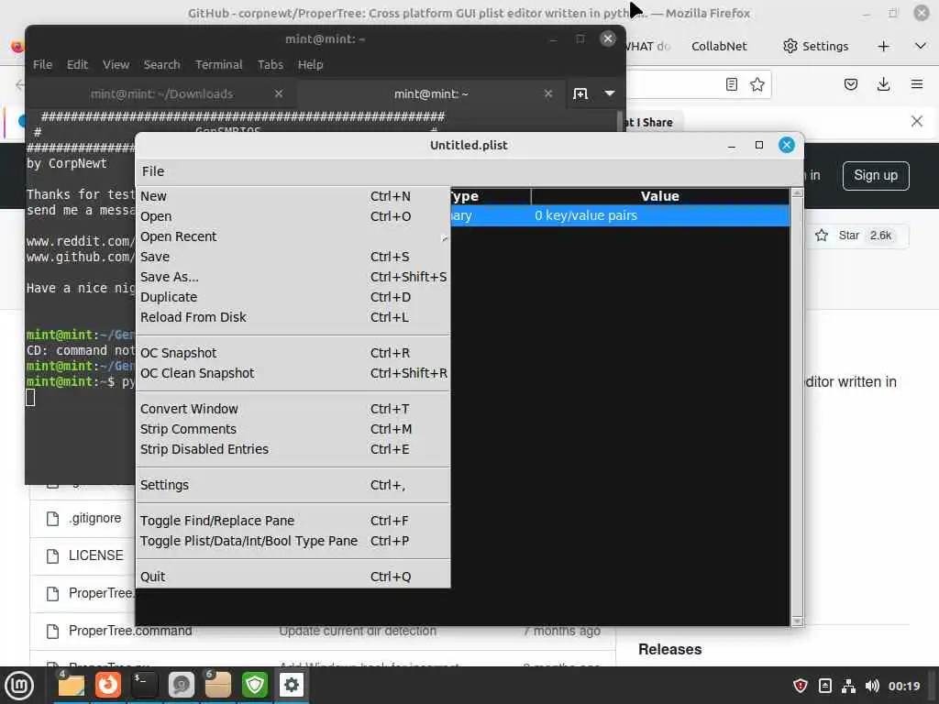Open folder group icon with badge 6
939x704 pixels.
tap(218, 686)
